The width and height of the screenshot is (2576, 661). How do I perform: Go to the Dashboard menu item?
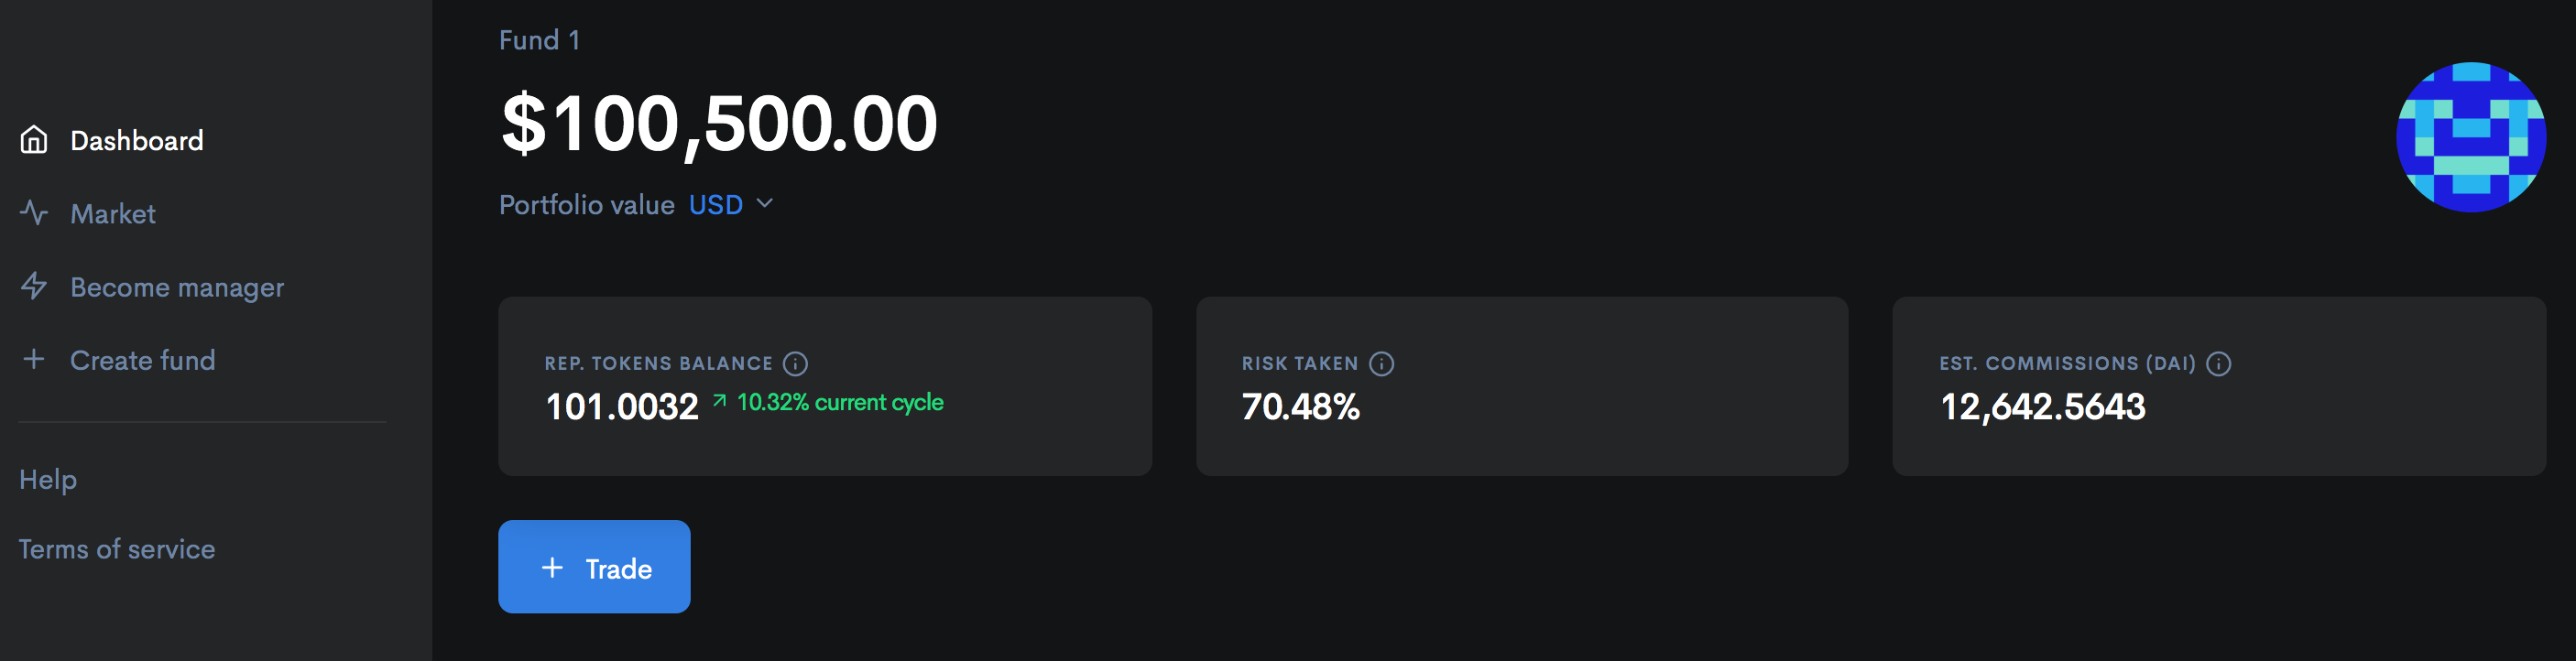136,140
